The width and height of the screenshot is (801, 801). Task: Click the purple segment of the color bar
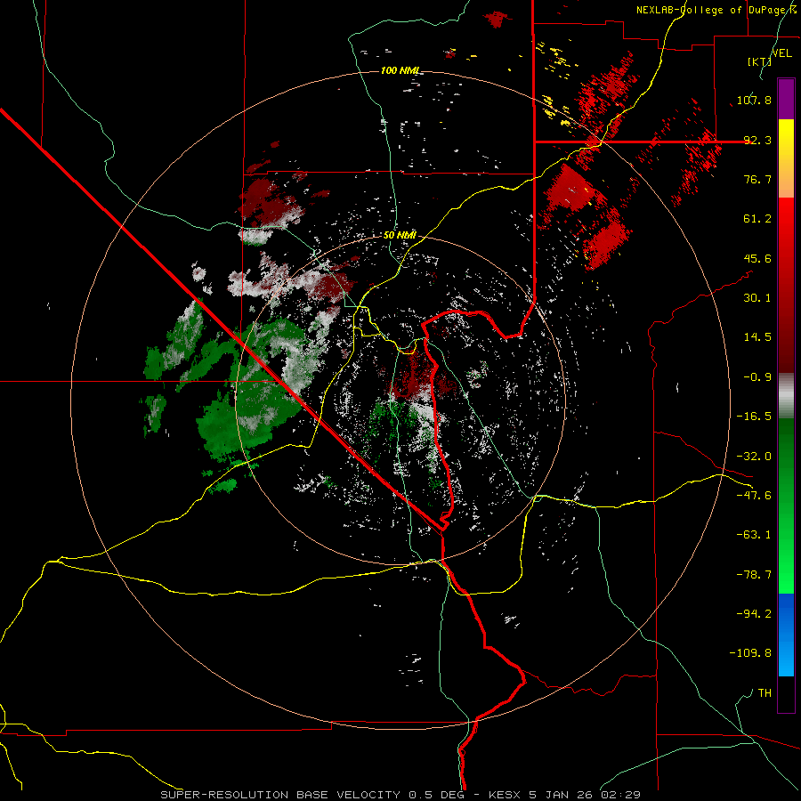pyautogui.click(x=786, y=99)
